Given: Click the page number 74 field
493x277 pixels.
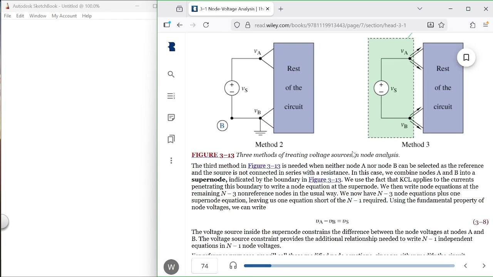Looking at the screenshot, I should (x=205, y=266).
